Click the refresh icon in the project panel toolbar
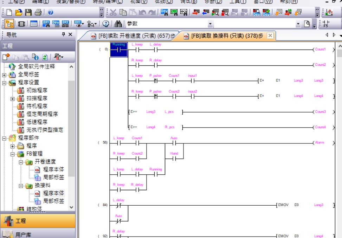 (45, 57)
